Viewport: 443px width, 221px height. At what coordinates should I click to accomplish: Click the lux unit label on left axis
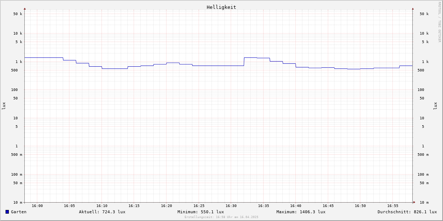[4, 106]
